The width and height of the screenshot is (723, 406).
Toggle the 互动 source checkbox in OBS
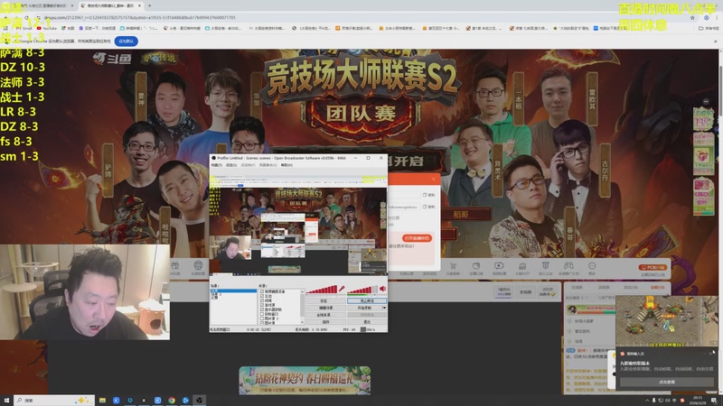pos(262,296)
